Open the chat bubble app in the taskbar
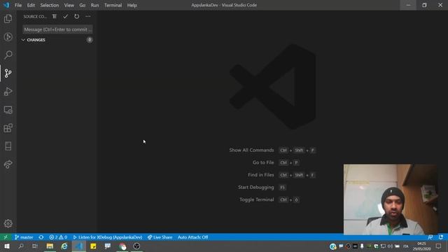 pos(107,246)
